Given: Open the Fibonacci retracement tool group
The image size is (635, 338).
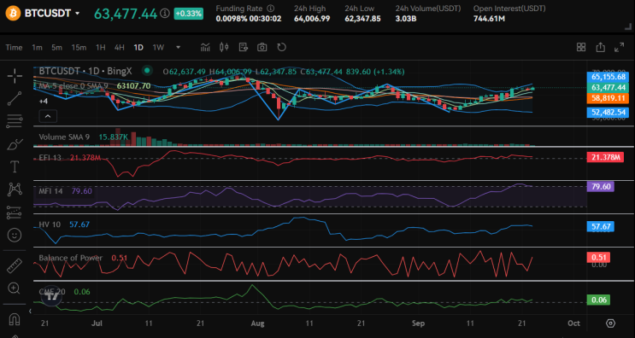Looking at the screenshot, I should 15,121.
